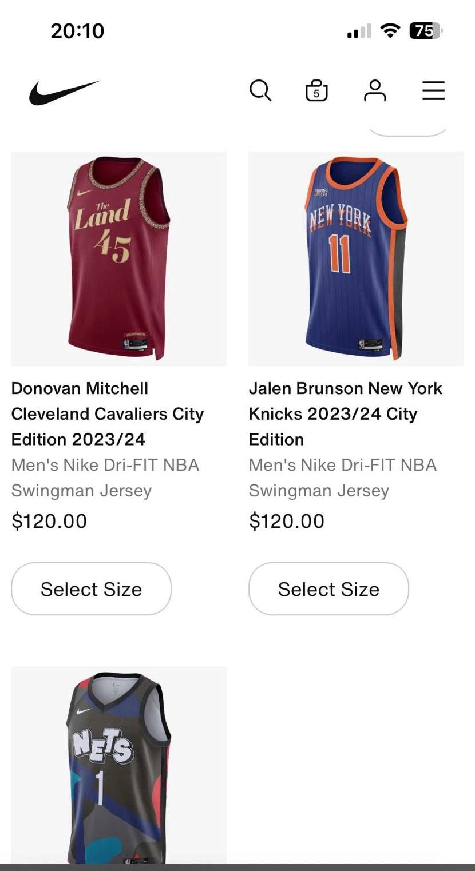Click the $120.00 price under Mitchell jersey
Viewport: 475px width, 871px height.
pos(49,521)
